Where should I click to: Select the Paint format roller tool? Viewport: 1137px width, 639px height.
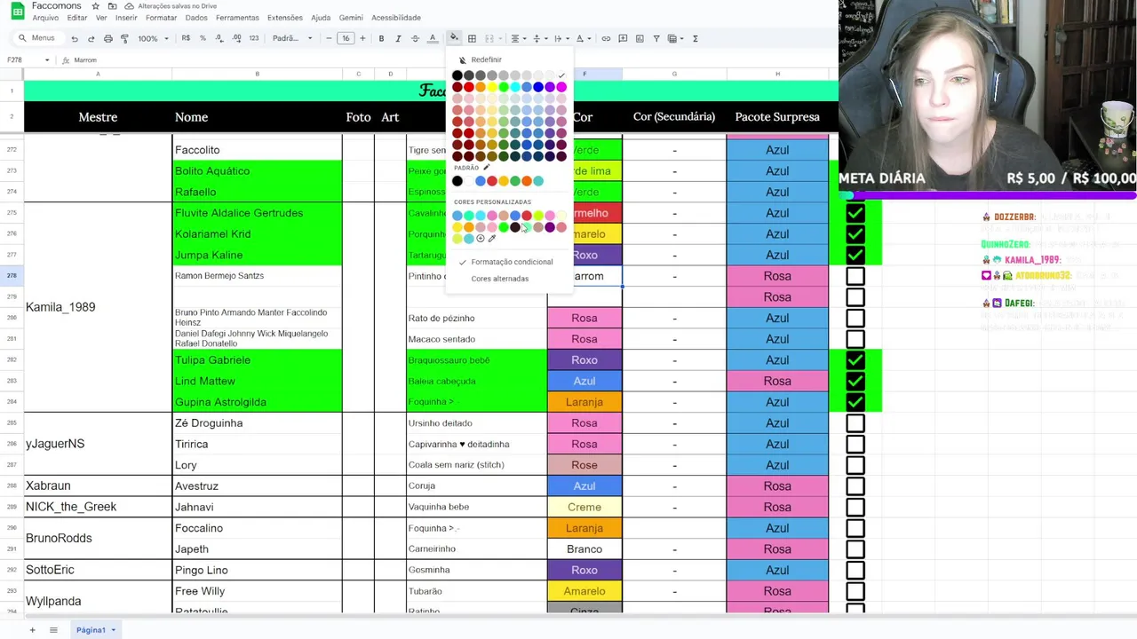click(124, 38)
